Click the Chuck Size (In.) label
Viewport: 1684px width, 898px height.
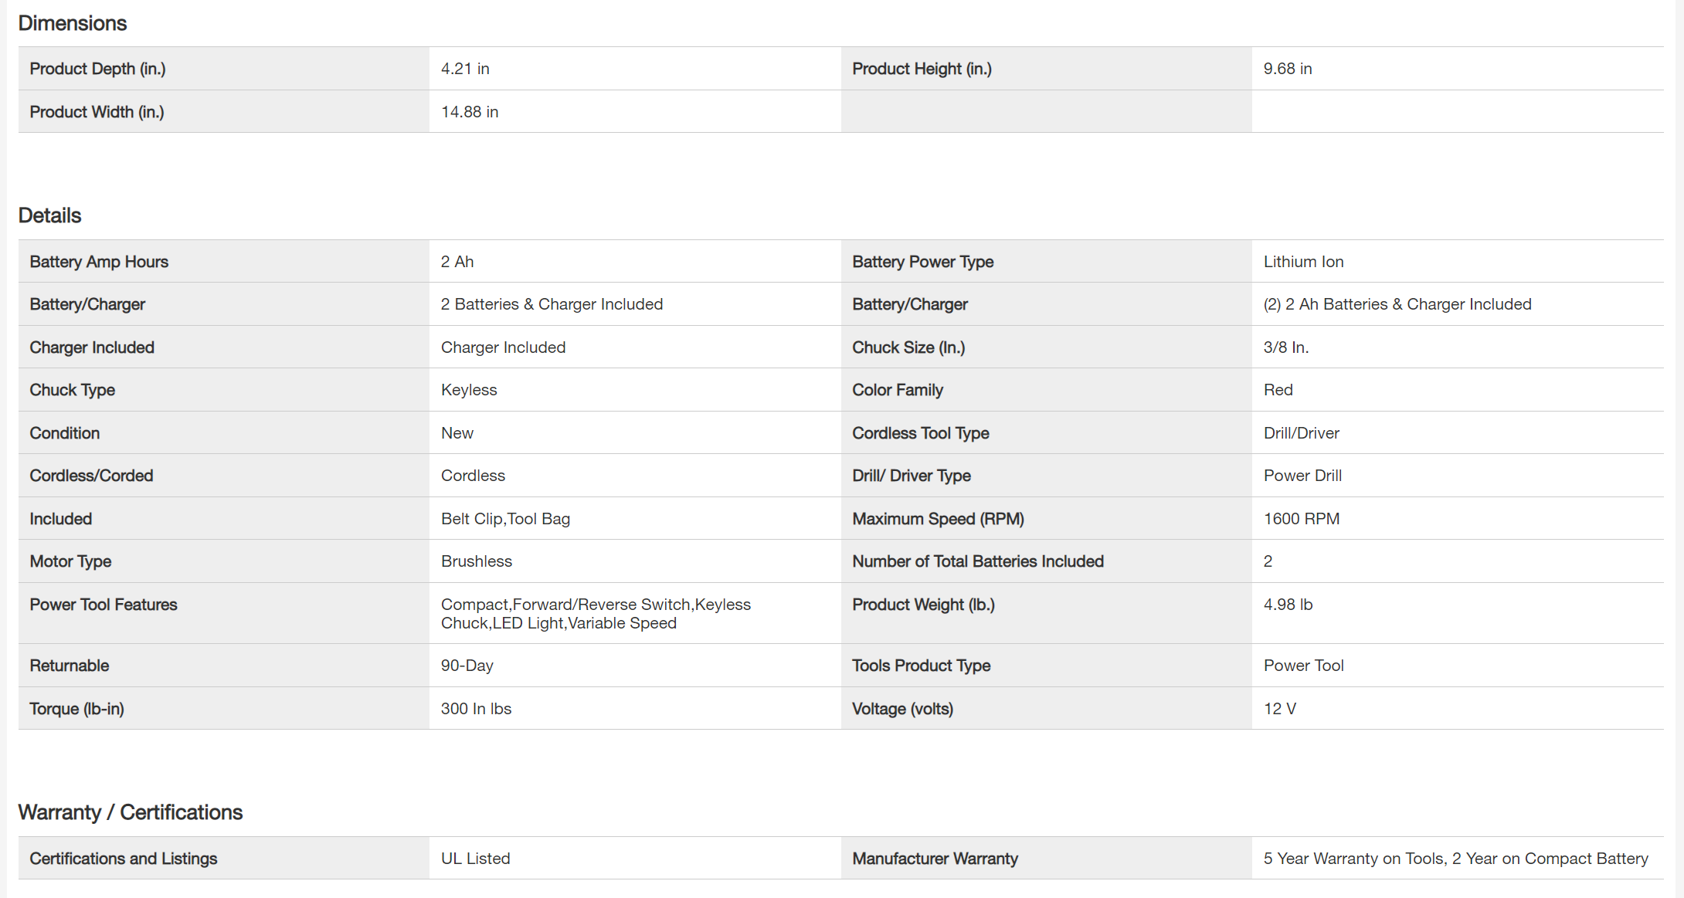click(x=908, y=347)
